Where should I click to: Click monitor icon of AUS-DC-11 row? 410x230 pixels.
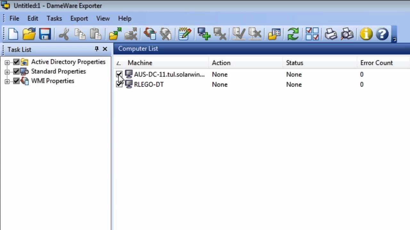tap(128, 74)
